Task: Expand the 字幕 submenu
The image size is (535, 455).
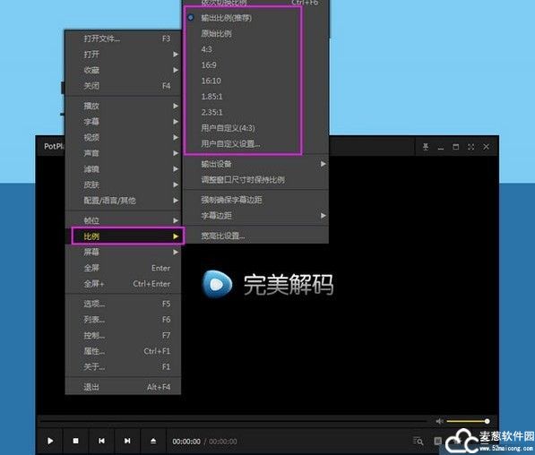Action: [123, 122]
